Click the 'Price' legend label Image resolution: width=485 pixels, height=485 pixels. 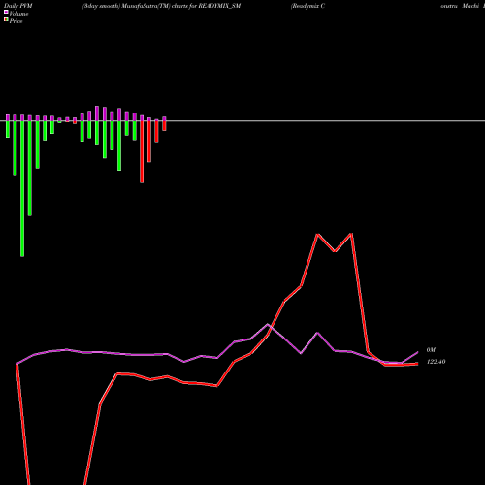(x=16, y=21)
